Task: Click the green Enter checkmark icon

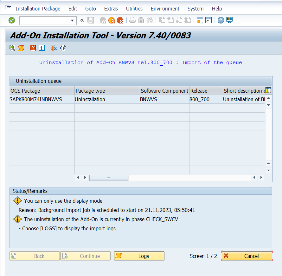Action: [x=12, y=21]
